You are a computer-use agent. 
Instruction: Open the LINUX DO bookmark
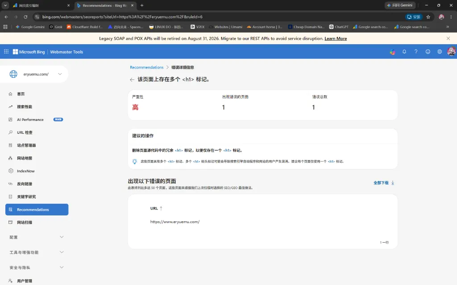tap(166, 27)
